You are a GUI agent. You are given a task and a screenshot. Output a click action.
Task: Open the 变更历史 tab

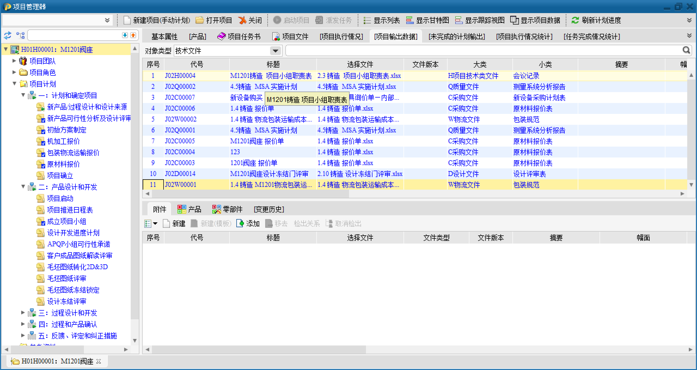point(269,209)
